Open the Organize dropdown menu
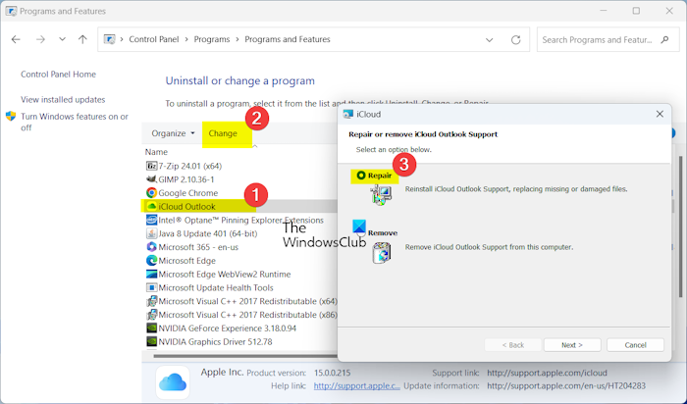 173,133
